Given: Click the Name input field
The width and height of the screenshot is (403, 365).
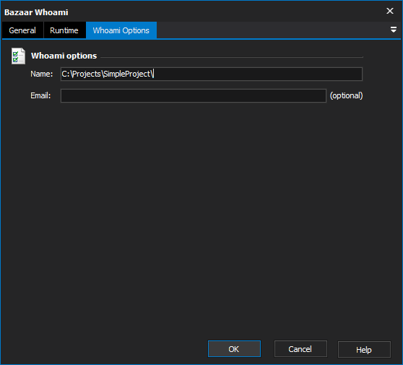Looking at the screenshot, I should click(x=212, y=74).
